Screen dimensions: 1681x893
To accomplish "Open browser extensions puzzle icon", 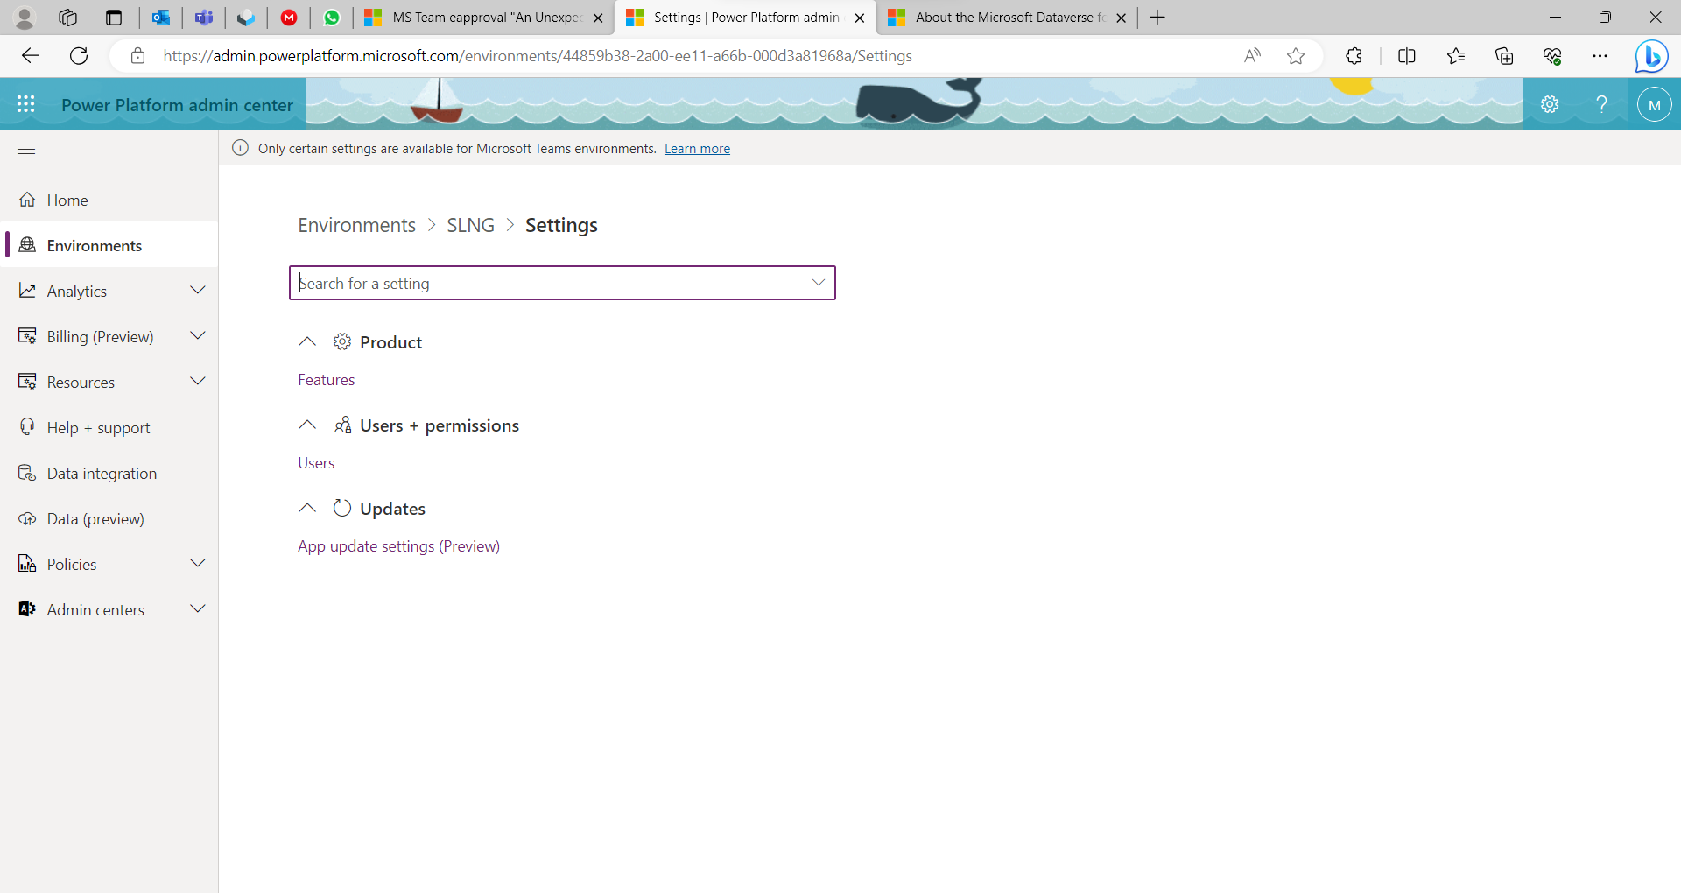I will (1354, 56).
